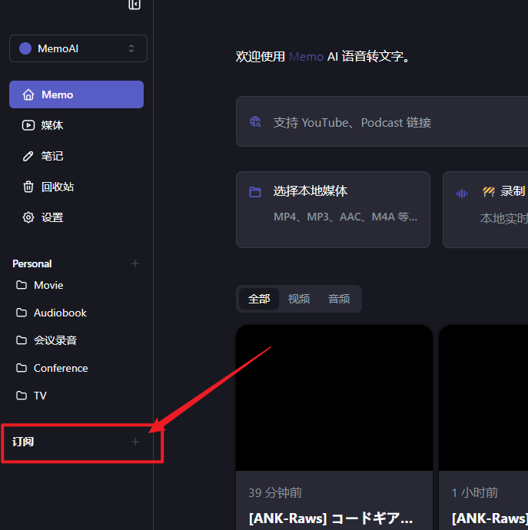528x530 pixels.
Task: Switch to the 视频 tab
Action: [299, 299]
